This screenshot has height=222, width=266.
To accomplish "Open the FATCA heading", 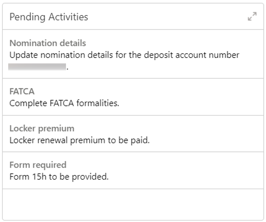I will pos(22,92).
